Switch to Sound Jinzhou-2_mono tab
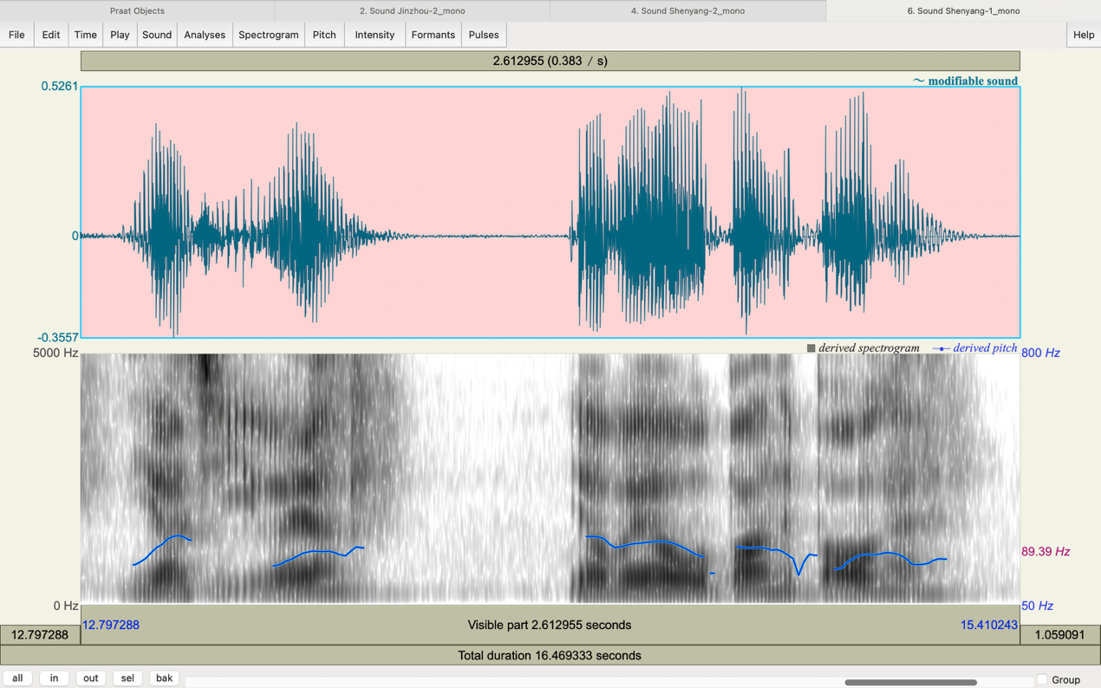1101x688 pixels. (x=412, y=10)
